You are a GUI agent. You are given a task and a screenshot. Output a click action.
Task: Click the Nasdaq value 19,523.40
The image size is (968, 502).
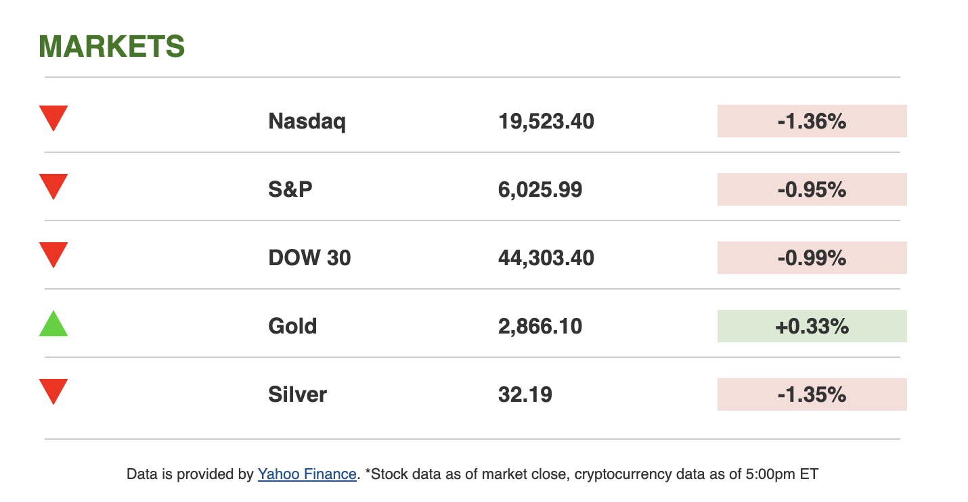click(x=546, y=122)
